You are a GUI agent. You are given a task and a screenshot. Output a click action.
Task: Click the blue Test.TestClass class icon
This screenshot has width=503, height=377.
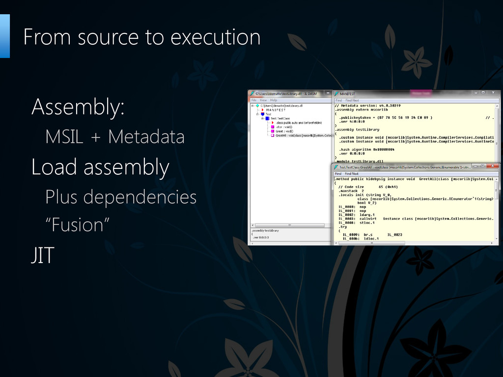[x=268, y=118]
